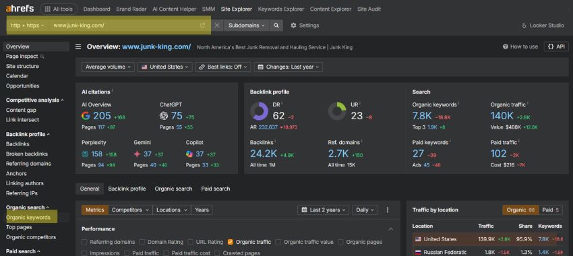This screenshot has width=573, height=256.
Task: Open URL in new tab icon
Action: [x=202, y=25]
